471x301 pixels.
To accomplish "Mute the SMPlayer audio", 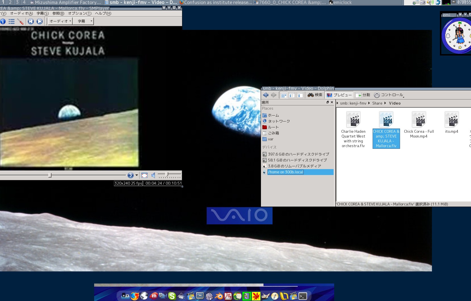I will click(153, 176).
